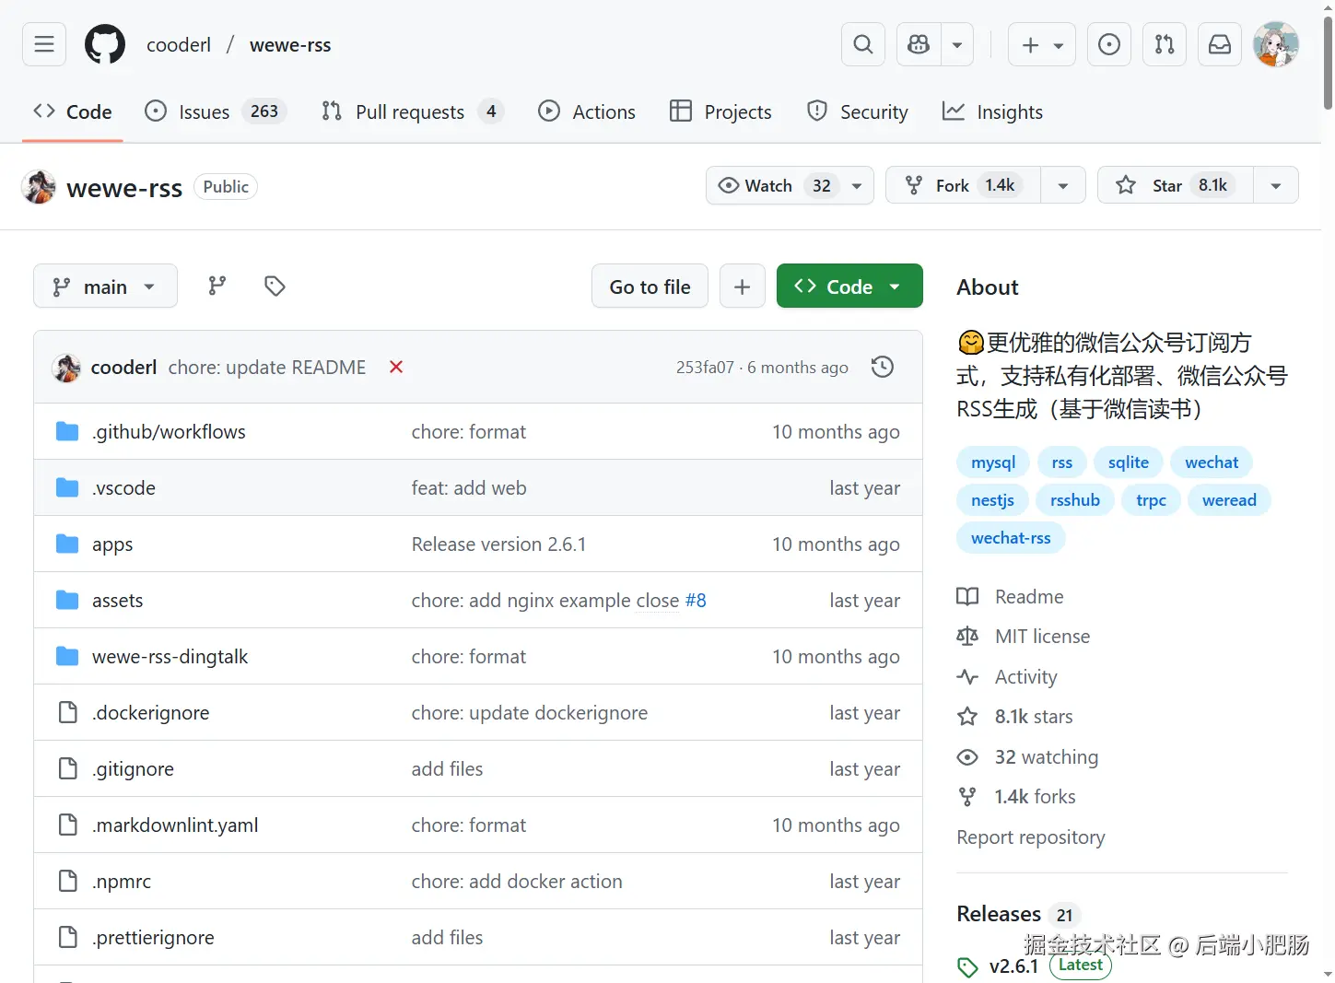View tags via the tag icon
The image size is (1335, 983).
(x=275, y=287)
